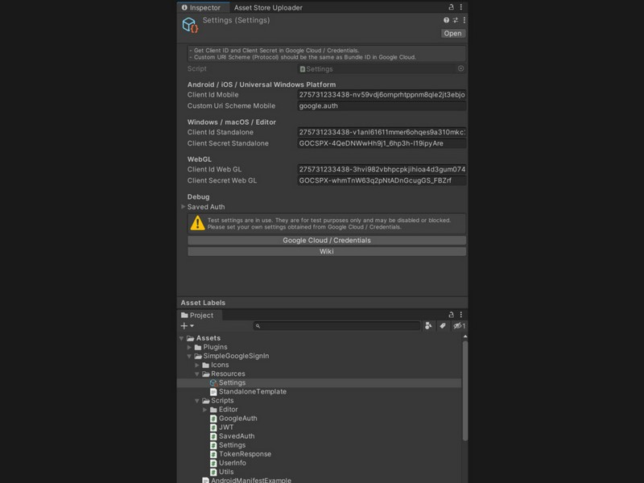The image size is (644, 483).
Task: Click the Project panel vertical scrollbar
Action: coord(465,390)
